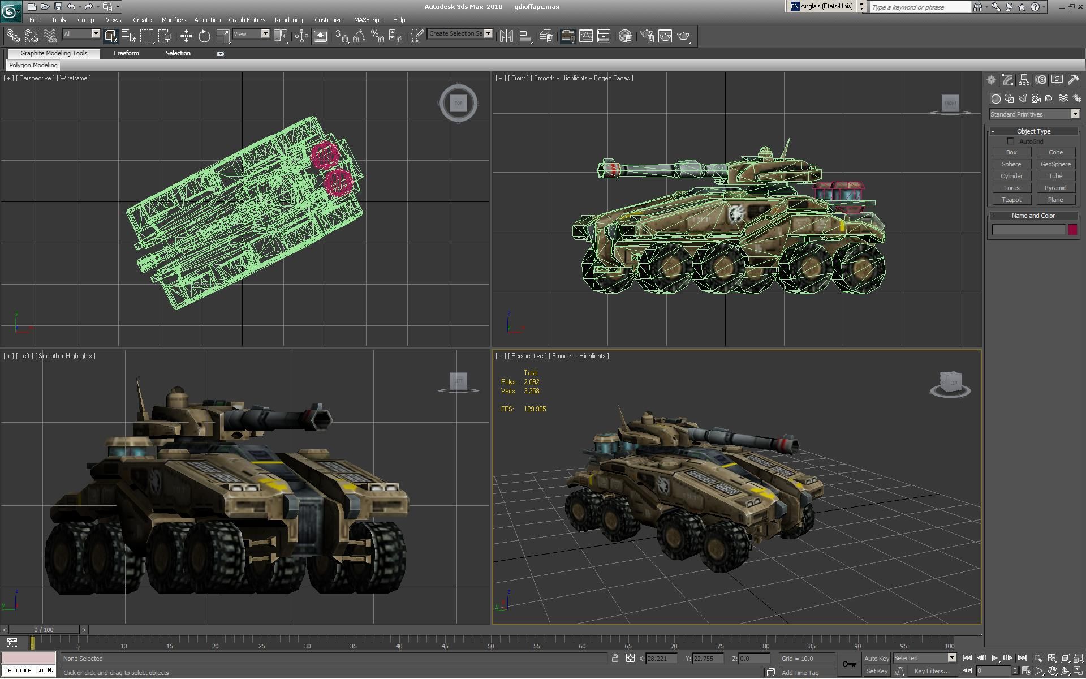Expand the selection filter All dropdown
Image resolution: width=1086 pixels, height=679 pixels.
click(81, 34)
